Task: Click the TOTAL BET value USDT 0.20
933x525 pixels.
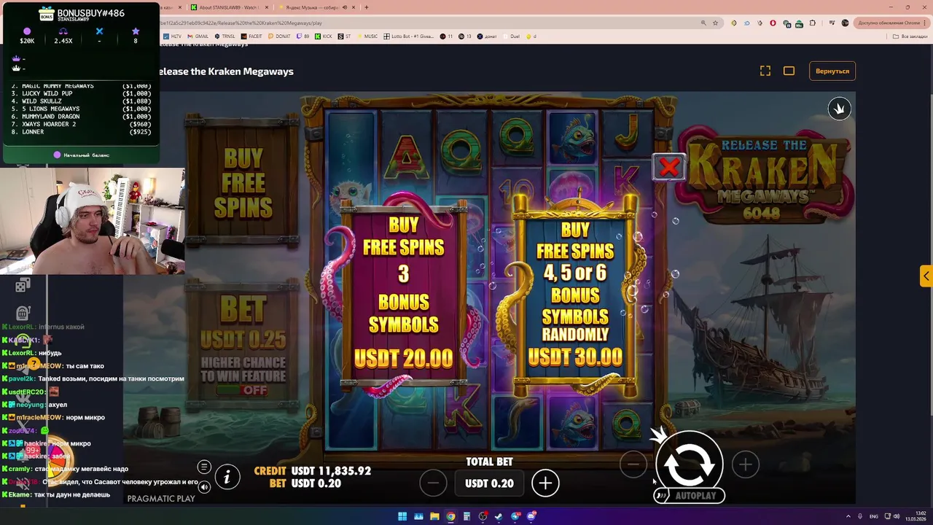Action: coord(489,483)
